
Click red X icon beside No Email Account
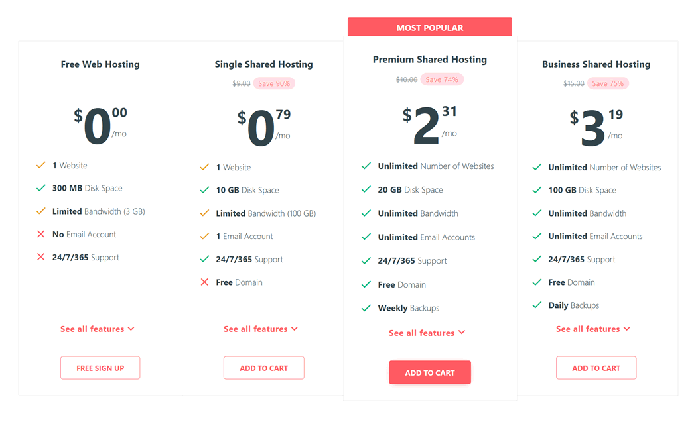click(x=41, y=234)
